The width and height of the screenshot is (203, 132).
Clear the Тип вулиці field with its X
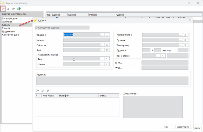185,45
